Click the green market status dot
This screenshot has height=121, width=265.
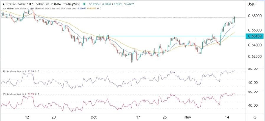click(x=84, y=4)
